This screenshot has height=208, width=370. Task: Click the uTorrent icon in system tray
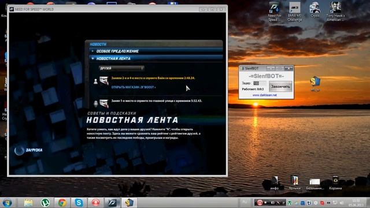click(290, 203)
